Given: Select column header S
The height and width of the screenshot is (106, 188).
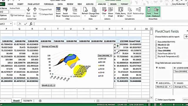Looking at the screenshot, I should [x=45, y=29].
